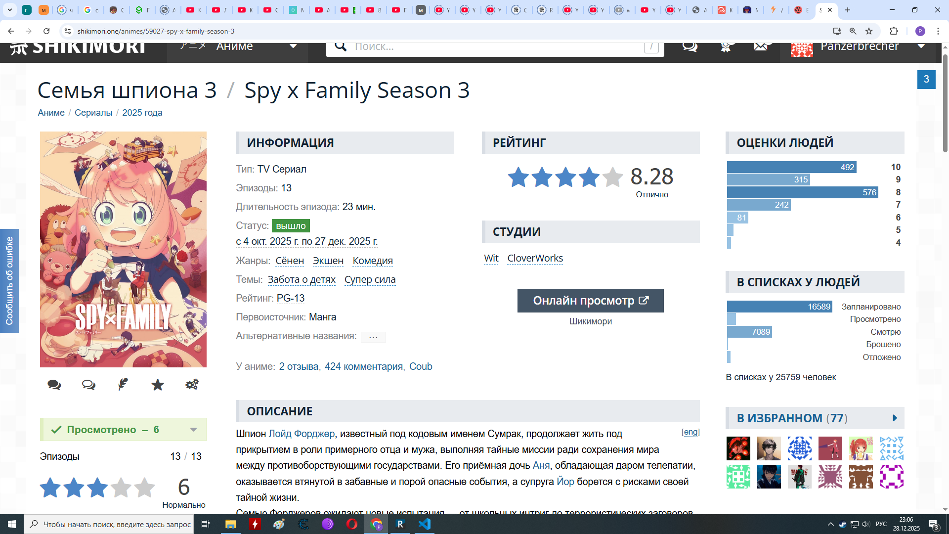Expand alternative names ellipsis button
Viewport: 949px width, 534px height.
click(x=373, y=337)
